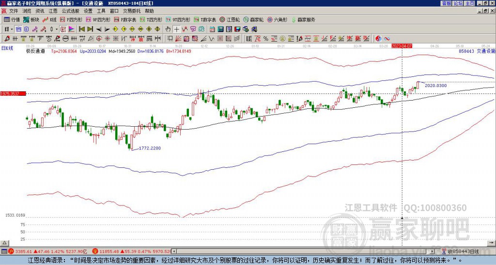Open the 交易委托 menu
The width and height of the screenshot is (496, 265).
[x=132, y=11]
